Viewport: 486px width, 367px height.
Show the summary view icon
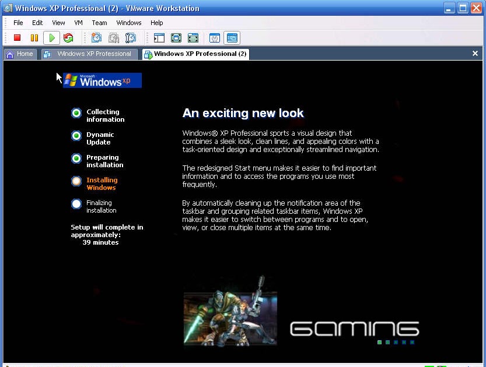(x=215, y=38)
